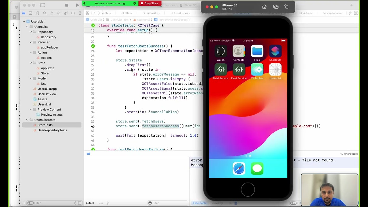Viewport: 368px width, 207px height.
Task: Add a new Xcode window tab
Action: [x=351, y=5]
